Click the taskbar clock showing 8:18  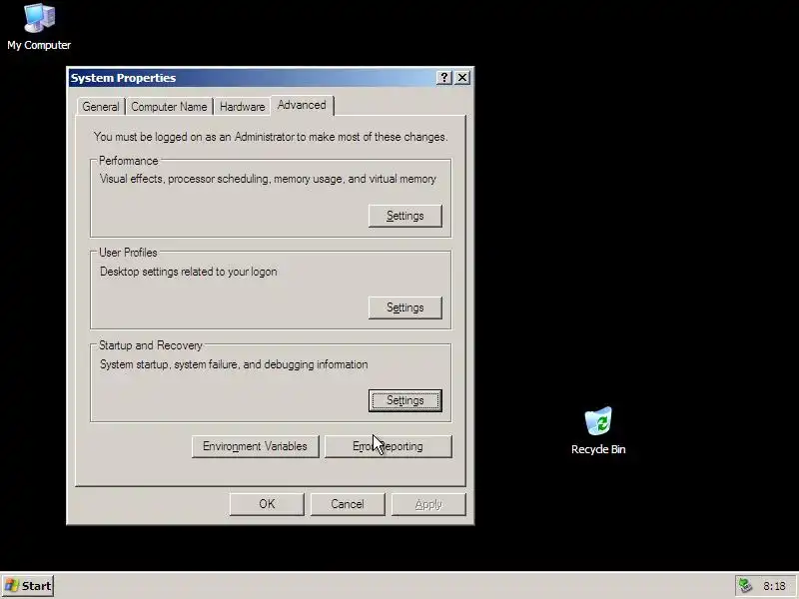point(774,586)
